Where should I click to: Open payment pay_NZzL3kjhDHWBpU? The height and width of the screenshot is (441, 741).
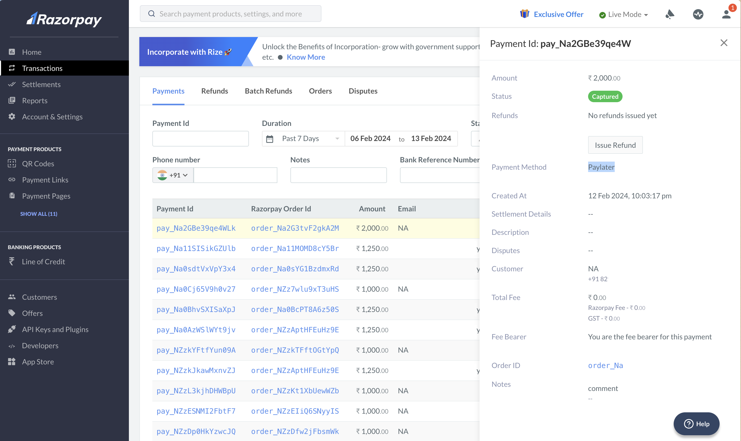pyautogui.click(x=196, y=391)
